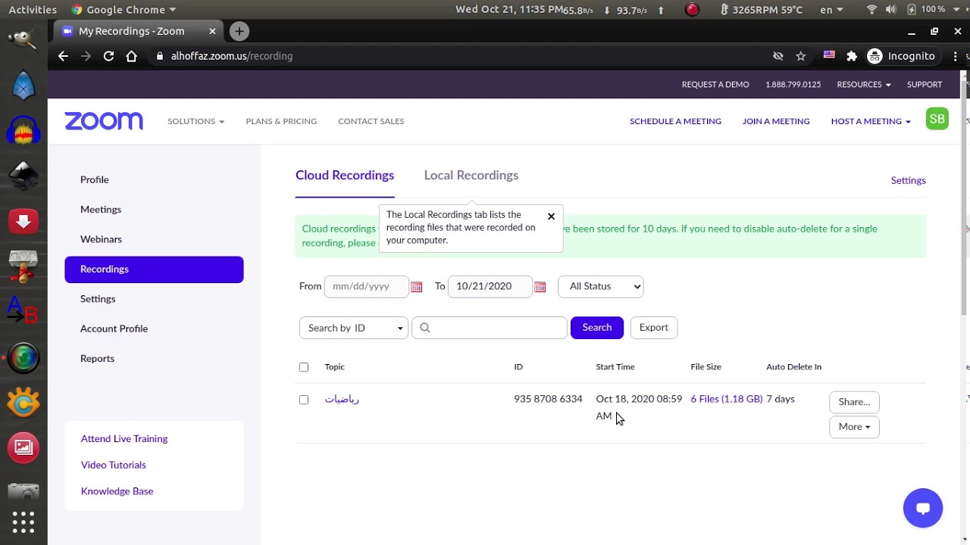This screenshot has width=970, height=545.
Task: Click Join a Meeting
Action: 776,121
